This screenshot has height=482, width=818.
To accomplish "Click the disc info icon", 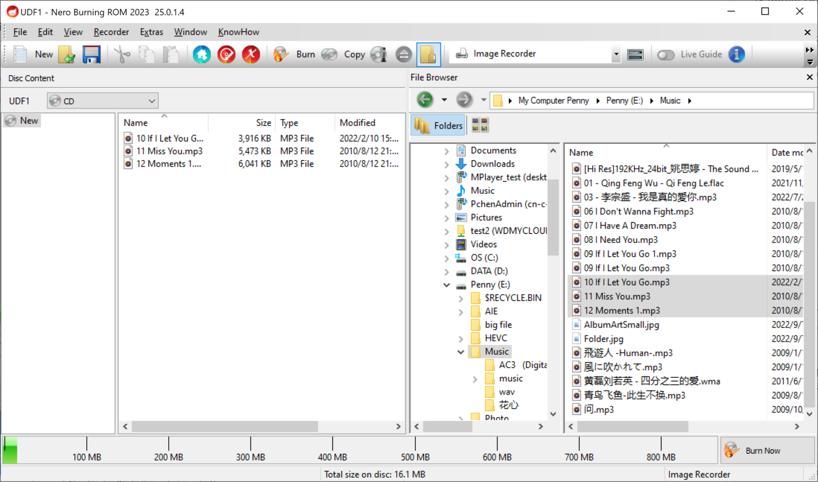I will coord(379,54).
